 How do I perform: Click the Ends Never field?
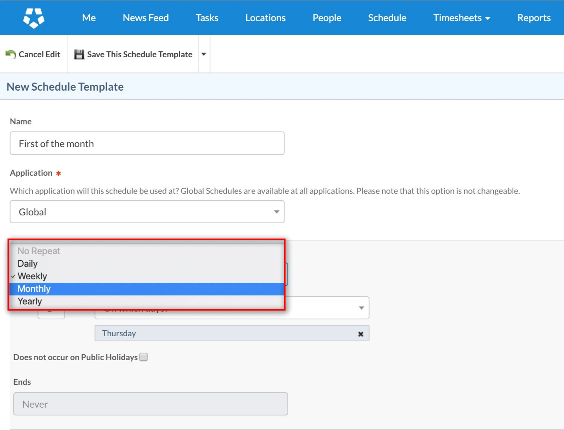click(x=150, y=404)
